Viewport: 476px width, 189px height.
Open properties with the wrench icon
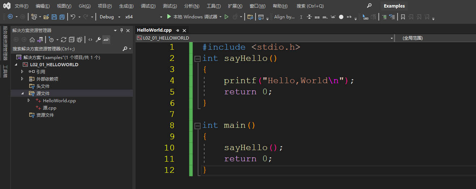tap(98, 40)
